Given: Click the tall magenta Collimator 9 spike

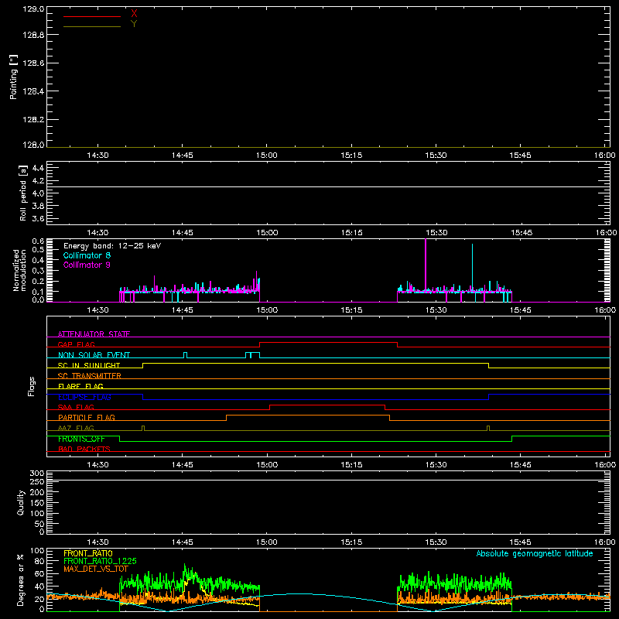Looking at the screenshot, I should (425, 265).
